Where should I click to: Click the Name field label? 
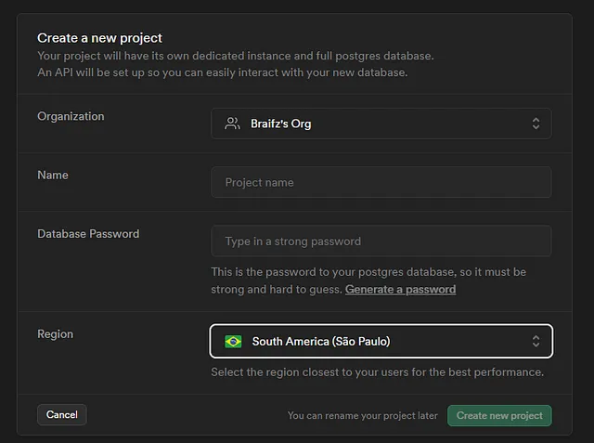(53, 175)
